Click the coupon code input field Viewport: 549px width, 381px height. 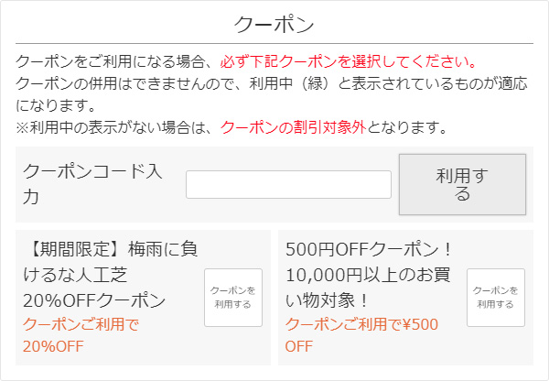[288, 184]
